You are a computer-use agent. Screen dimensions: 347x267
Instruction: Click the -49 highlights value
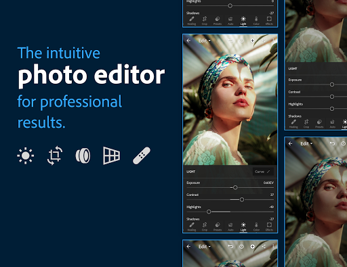click(x=271, y=207)
